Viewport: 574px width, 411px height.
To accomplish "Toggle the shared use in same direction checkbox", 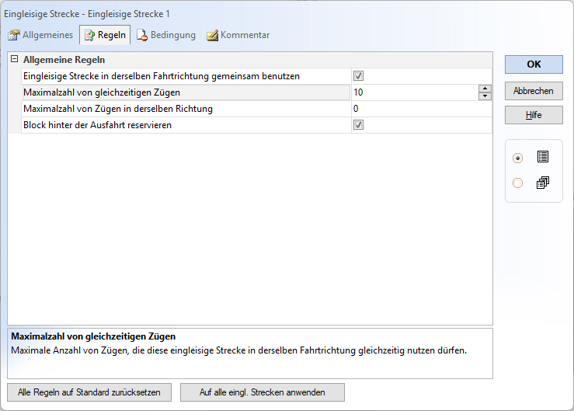I will [359, 76].
